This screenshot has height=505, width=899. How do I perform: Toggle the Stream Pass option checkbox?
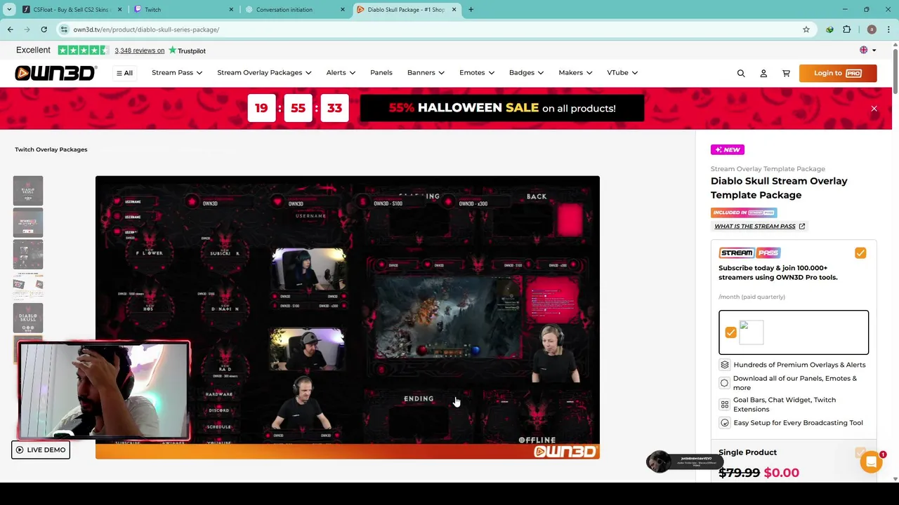[860, 253]
